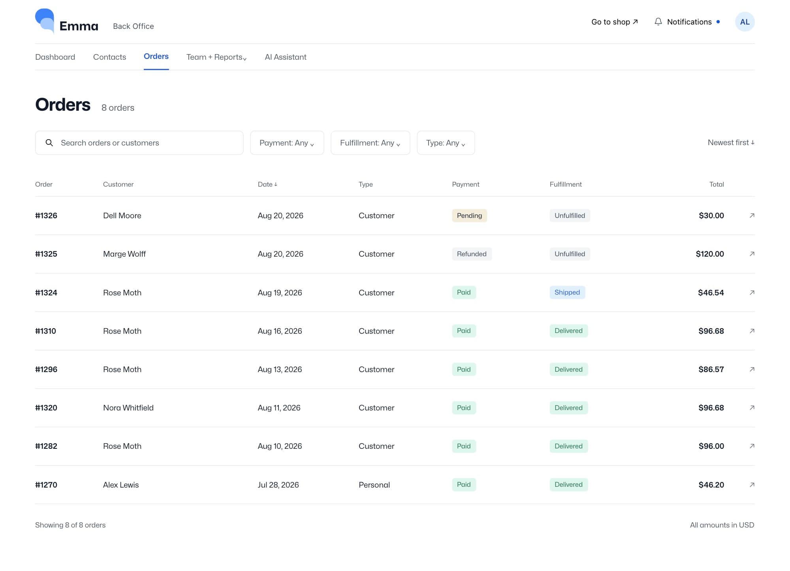Viewport: 790px width, 571px height.
Task: Select order number #1282
Action: pos(46,446)
